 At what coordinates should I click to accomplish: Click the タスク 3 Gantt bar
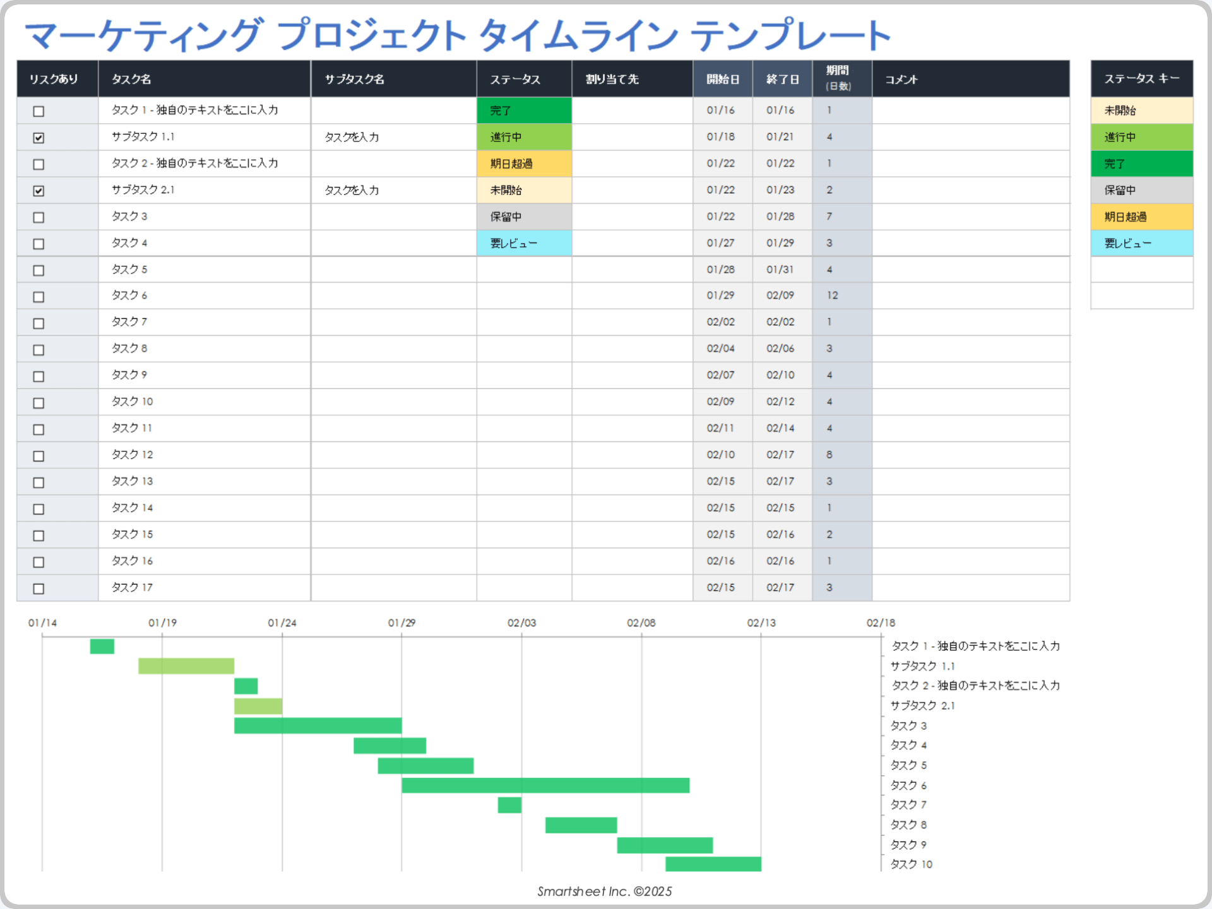318,726
